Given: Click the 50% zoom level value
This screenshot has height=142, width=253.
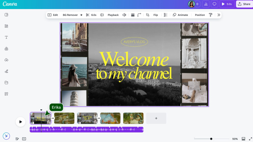Looking at the screenshot, I should tap(235, 139).
